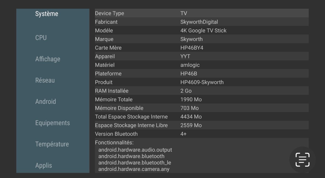Select the Carte Mère label
325x178 pixels.
[x=108, y=48]
